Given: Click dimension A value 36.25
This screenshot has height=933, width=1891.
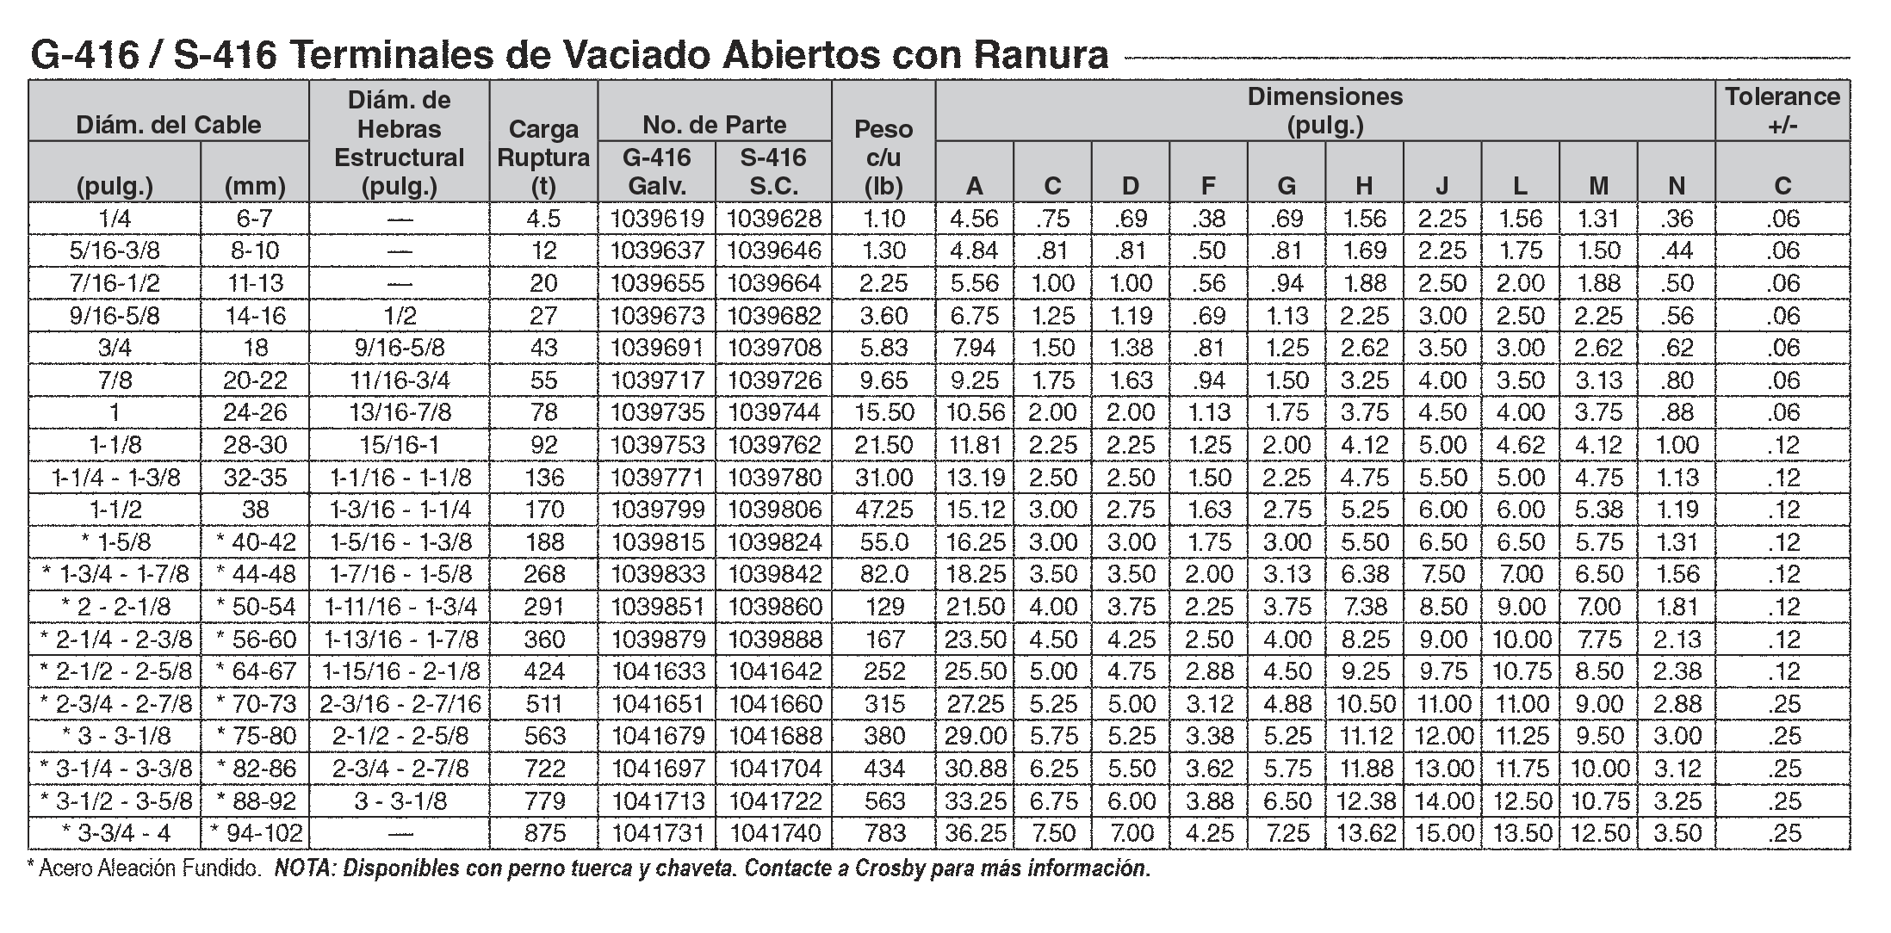Looking at the screenshot, I should 975,834.
